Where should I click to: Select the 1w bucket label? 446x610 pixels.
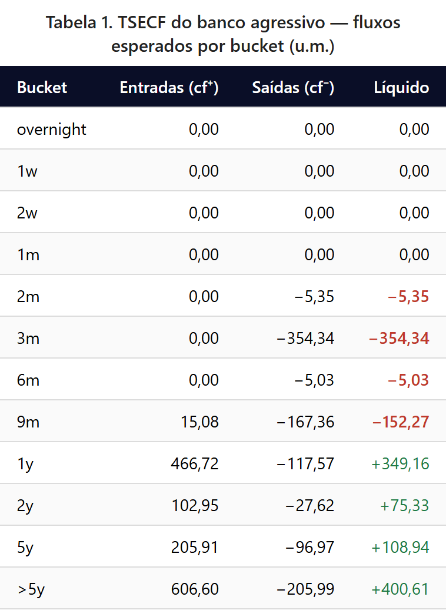pos(27,171)
